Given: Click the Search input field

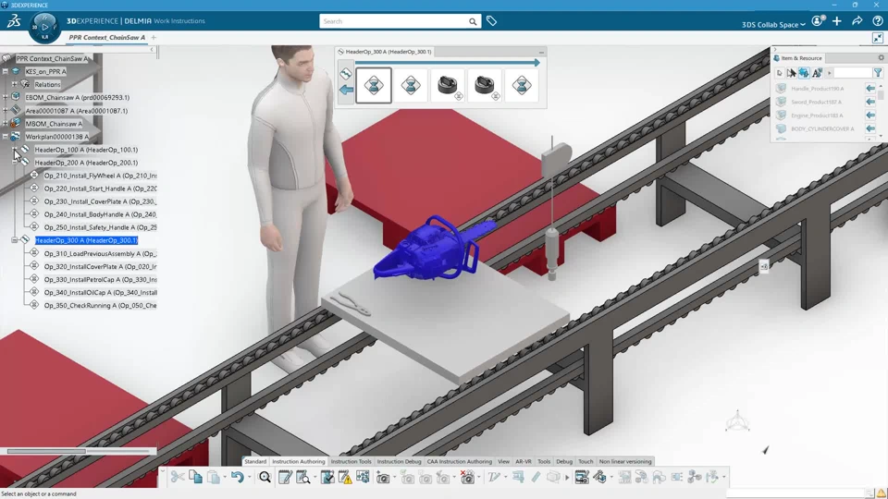Looking at the screenshot, I should pyautogui.click(x=394, y=21).
